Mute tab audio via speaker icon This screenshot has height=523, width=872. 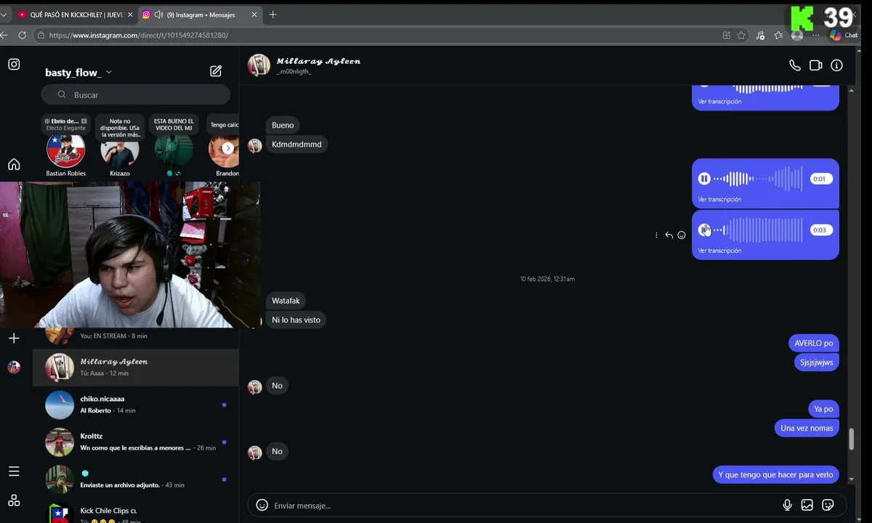click(x=158, y=15)
